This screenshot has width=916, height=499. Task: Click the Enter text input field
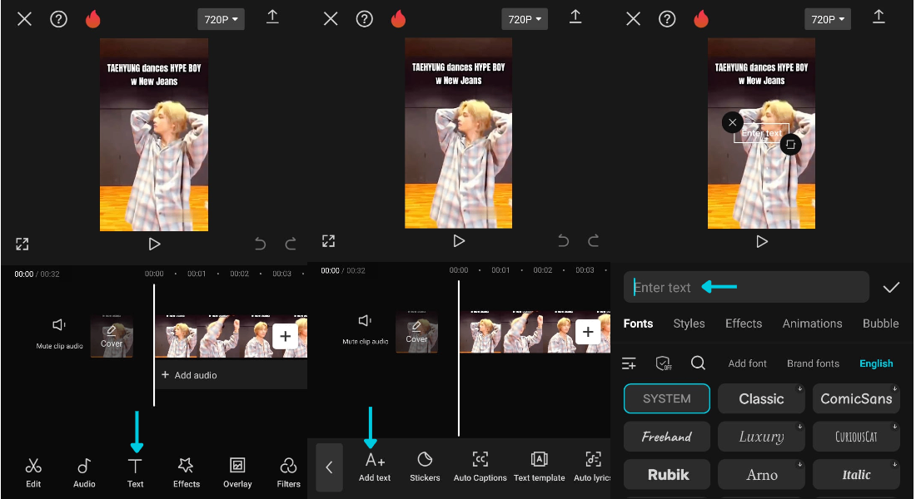click(746, 287)
